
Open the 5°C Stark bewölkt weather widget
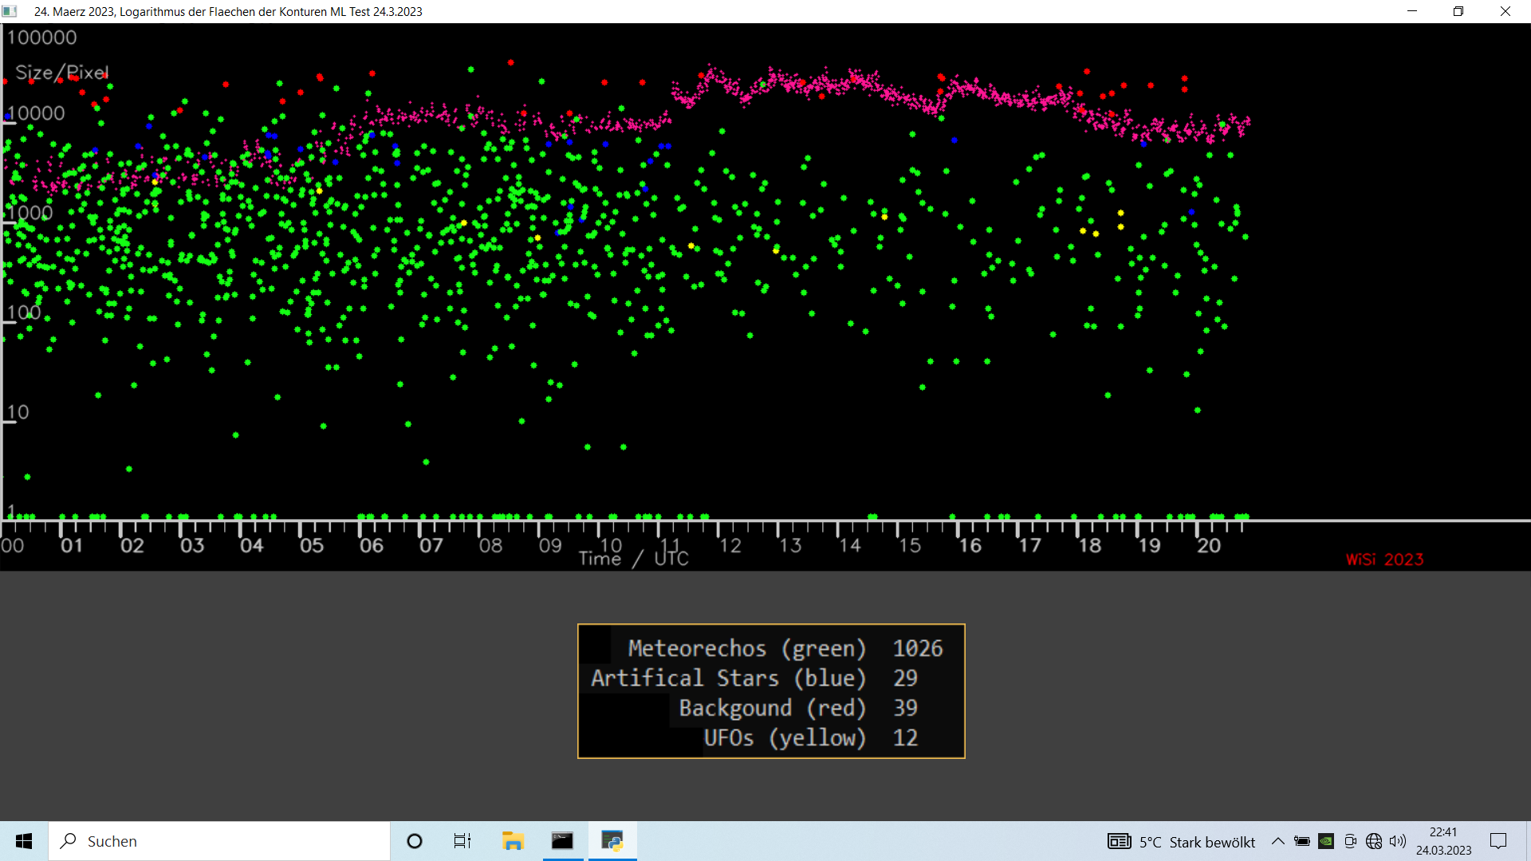1182,842
